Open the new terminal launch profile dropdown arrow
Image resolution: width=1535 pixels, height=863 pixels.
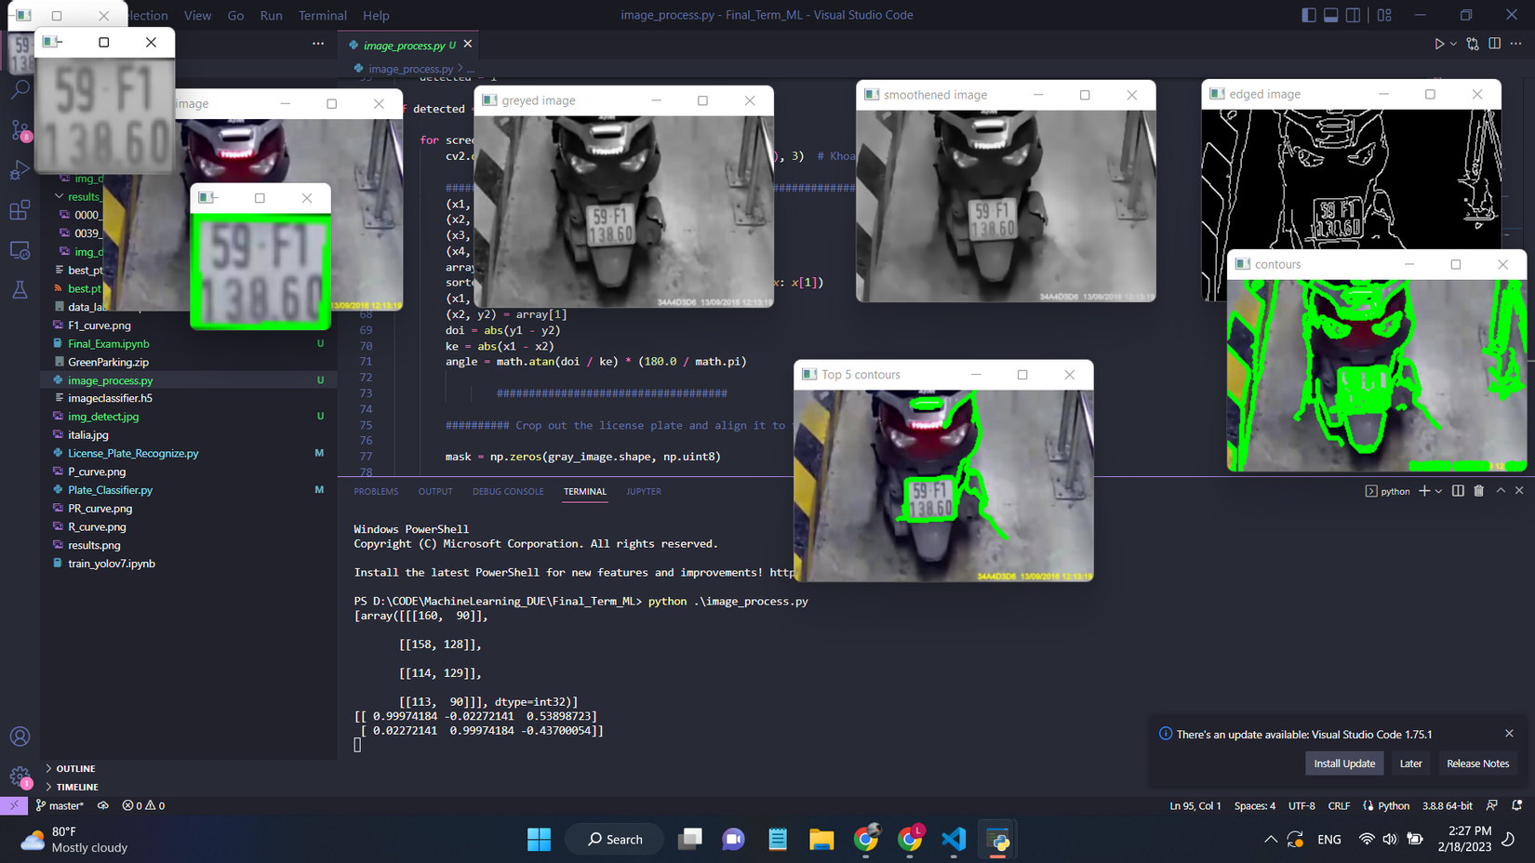[1439, 491]
